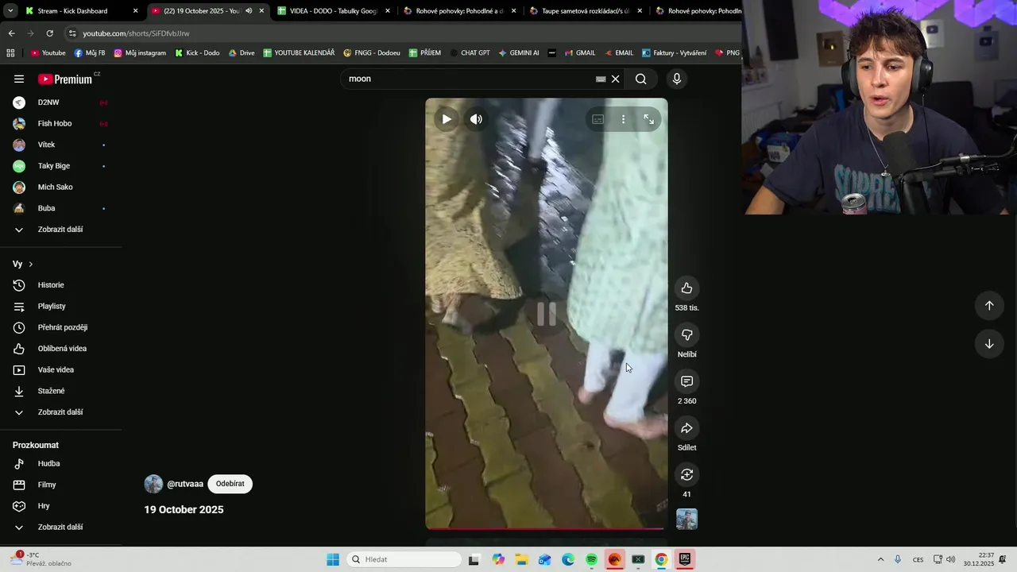Subscribe with the Odebírat button
This screenshot has height=572, width=1017.
pyautogui.click(x=230, y=484)
